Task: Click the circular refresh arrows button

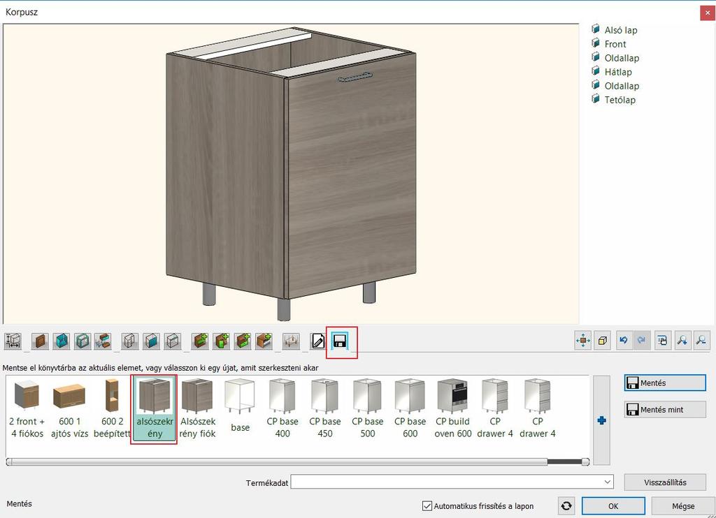Action: [x=566, y=505]
